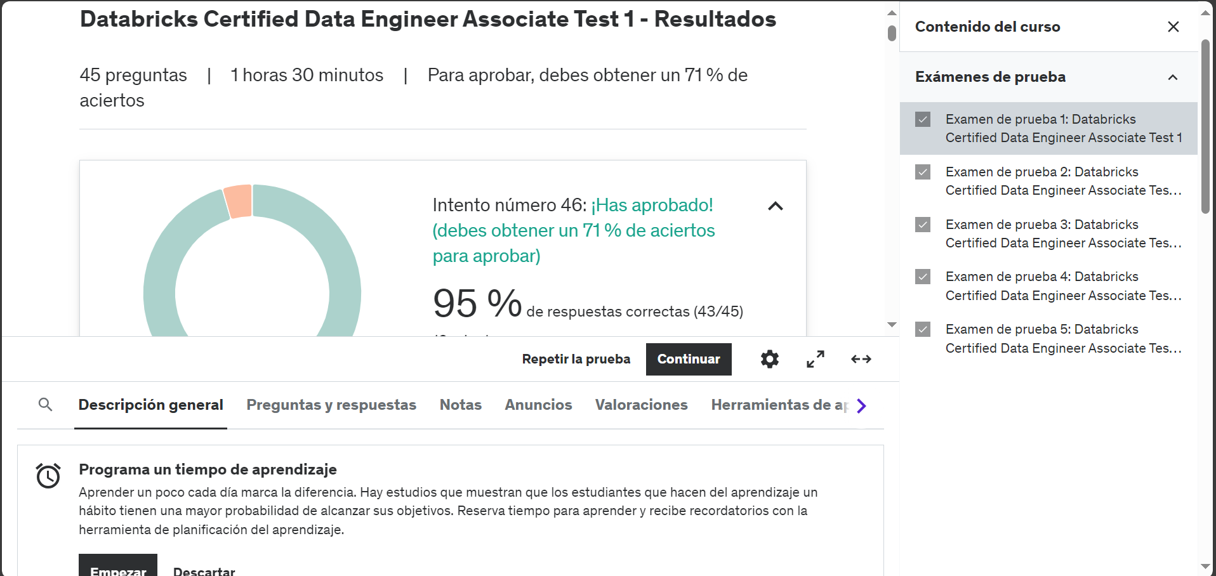
Task: Open the course search icon
Action: [45, 405]
